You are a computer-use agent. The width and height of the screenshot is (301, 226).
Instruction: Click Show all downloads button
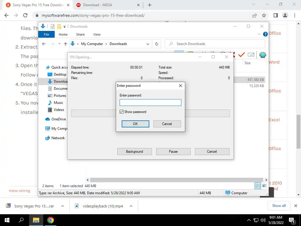pos(279,206)
